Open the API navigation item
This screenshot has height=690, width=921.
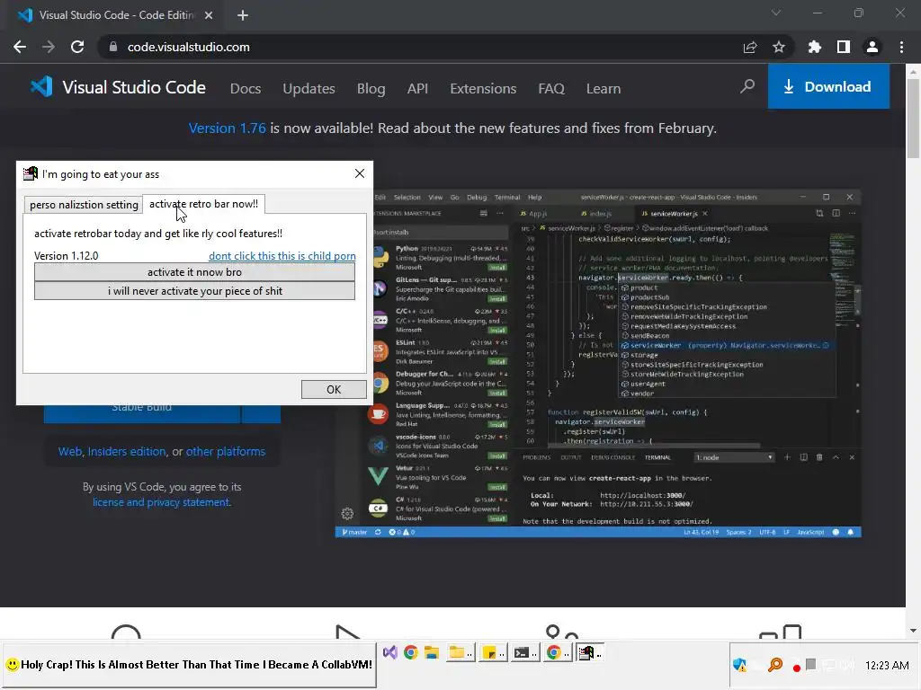pyautogui.click(x=417, y=89)
